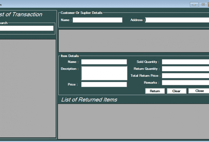Maximize the window using title bar button
This screenshot has width=209, height=142.
[x=203, y=5]
